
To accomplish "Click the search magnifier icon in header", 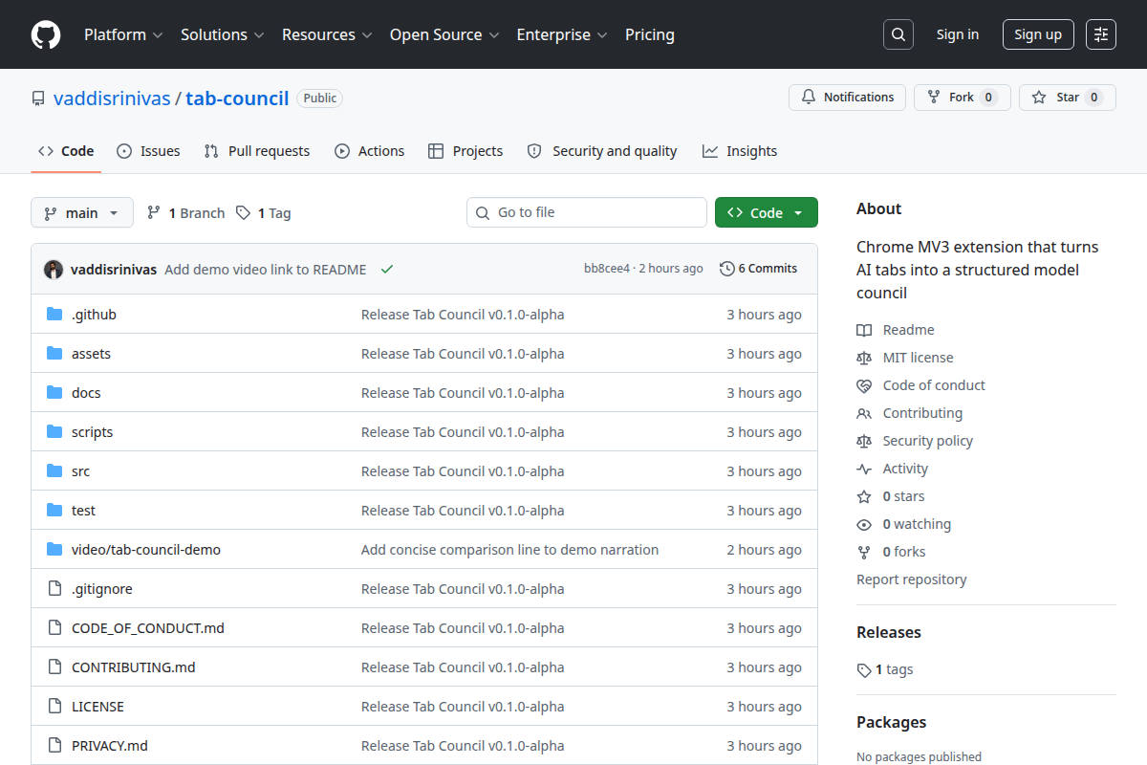I will tap(898, 34).
